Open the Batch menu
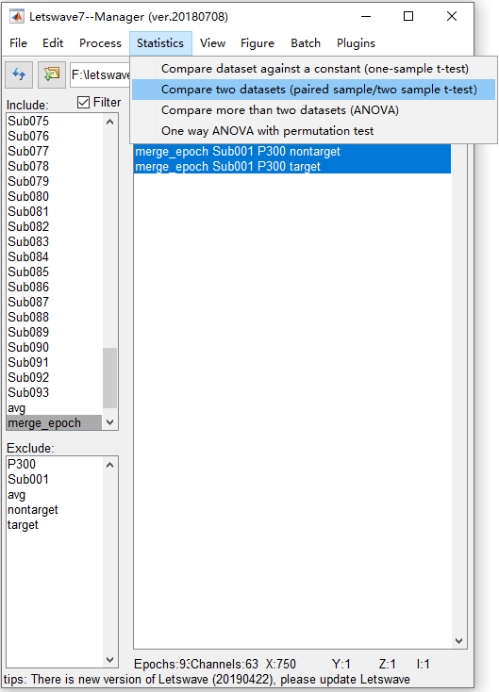This screenshot has width=499, height=692. coord(306,43)
